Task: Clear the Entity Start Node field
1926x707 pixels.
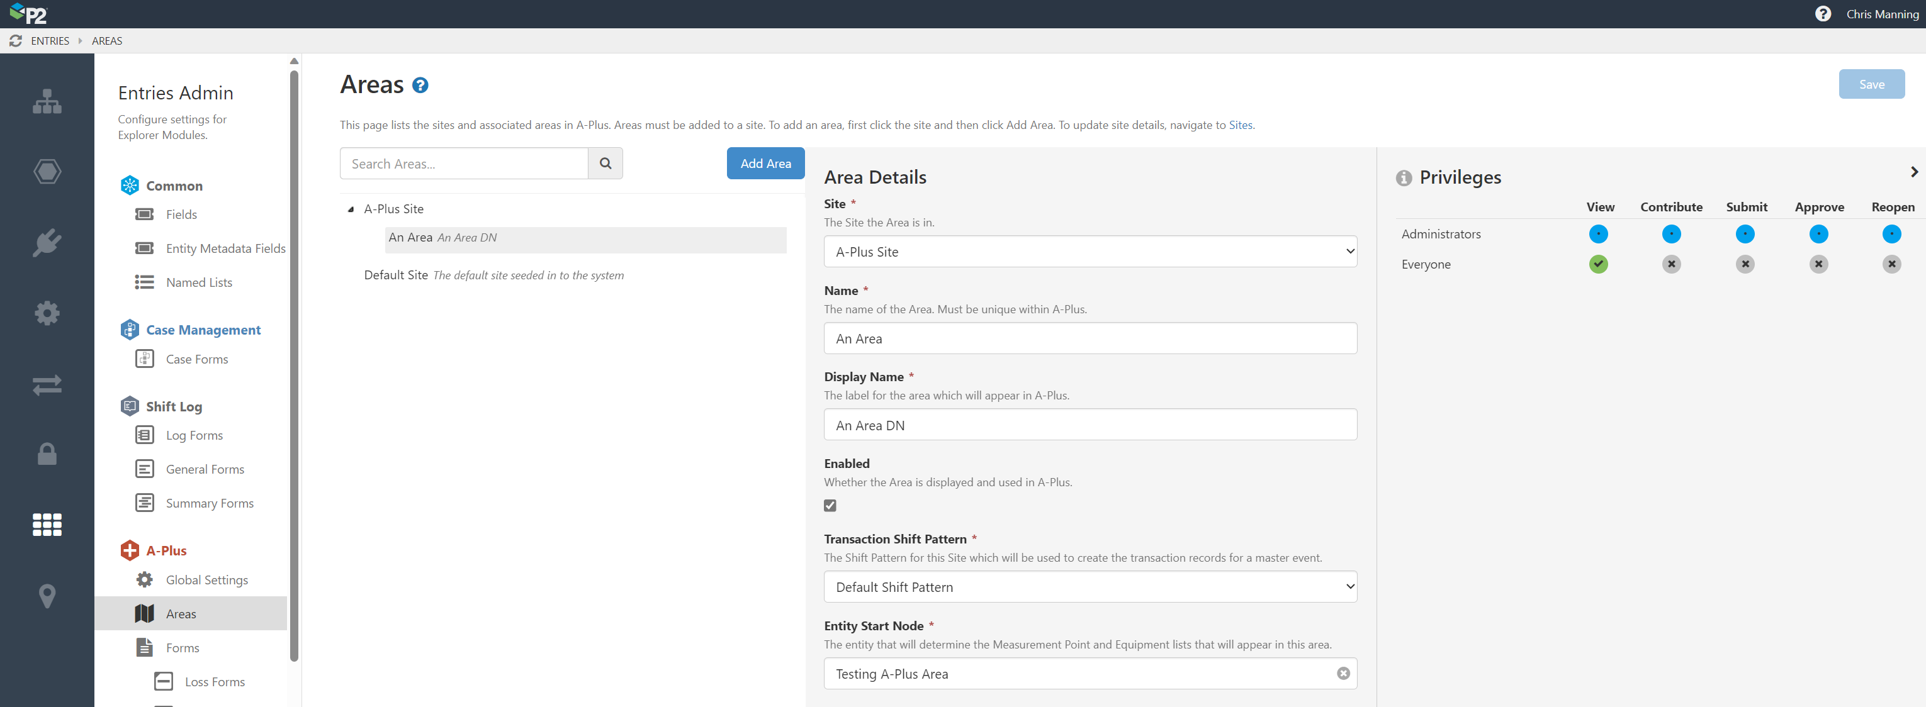Action: (x=1343, y=674)
